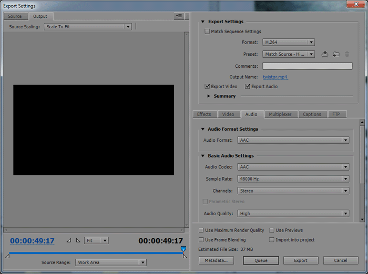
Task: Click the twixtor.mp4 output name link
Action: 275,77
